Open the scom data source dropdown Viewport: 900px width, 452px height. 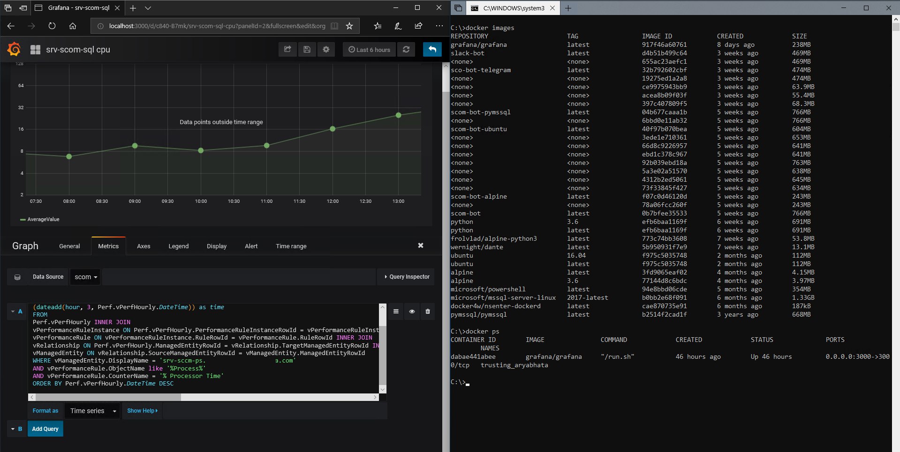86,277
